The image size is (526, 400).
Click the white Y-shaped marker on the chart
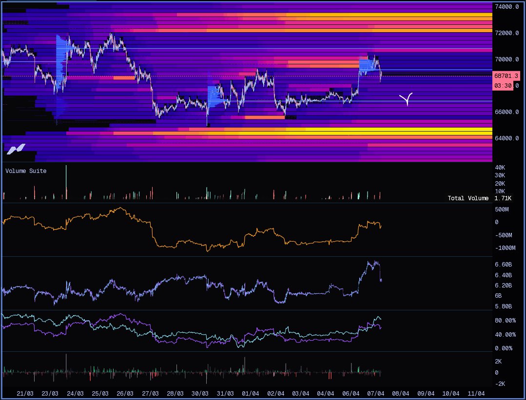coord(406,99)
